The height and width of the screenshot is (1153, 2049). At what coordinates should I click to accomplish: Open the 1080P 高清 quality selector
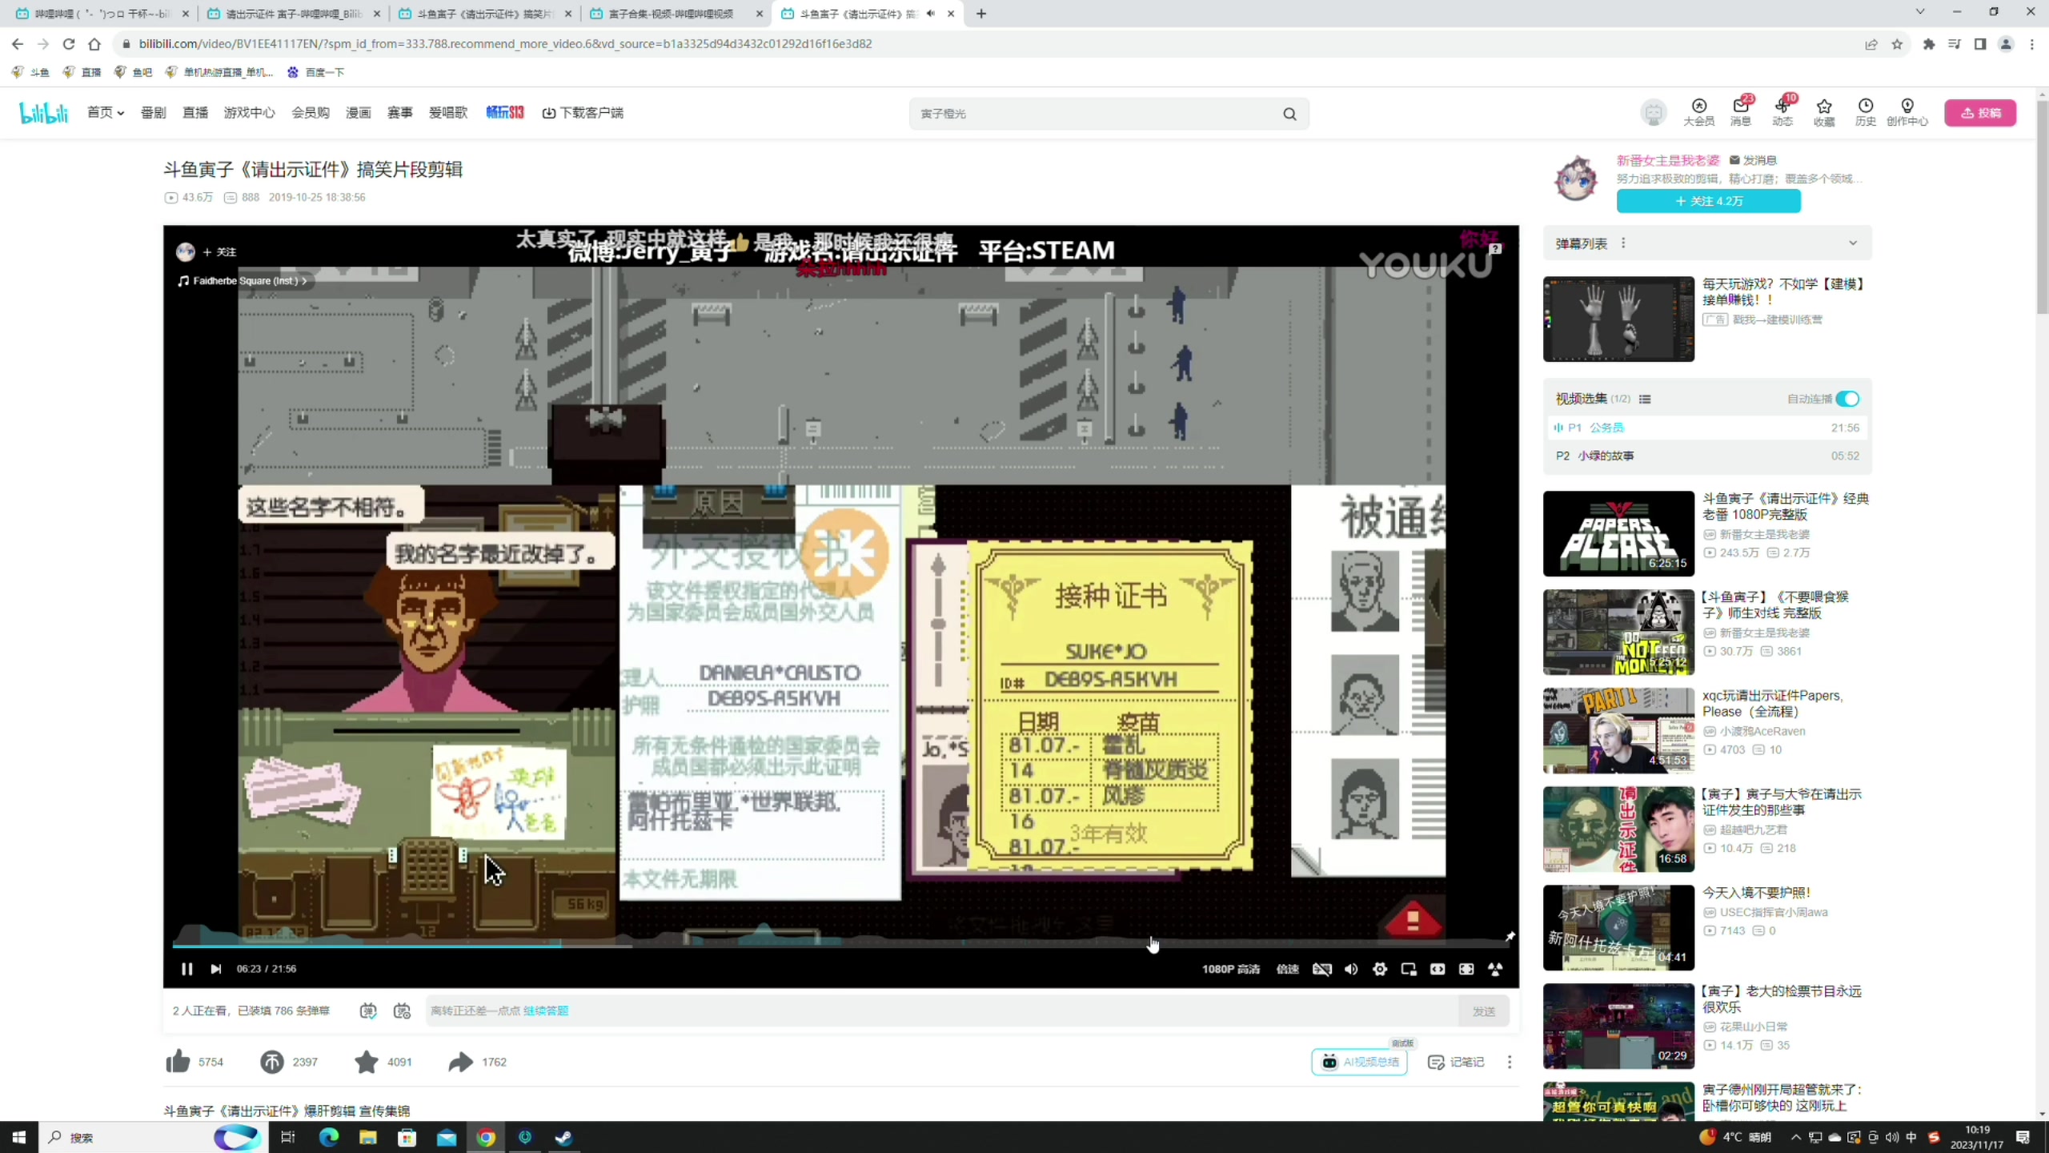point(1231,969)
